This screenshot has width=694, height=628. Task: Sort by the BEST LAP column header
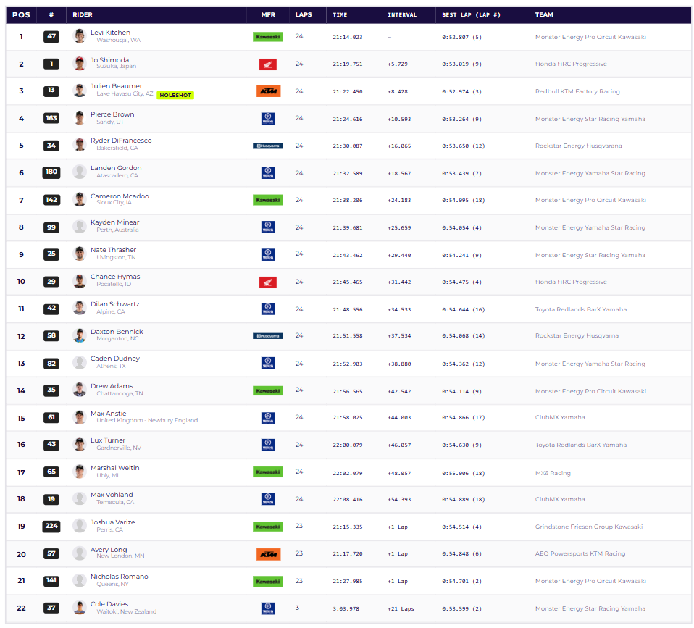[471, 14]
